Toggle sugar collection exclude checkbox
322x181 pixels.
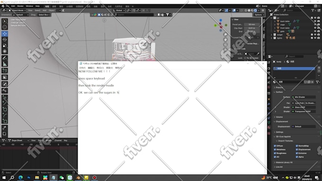pyautogui.click(x=312, y=34)
